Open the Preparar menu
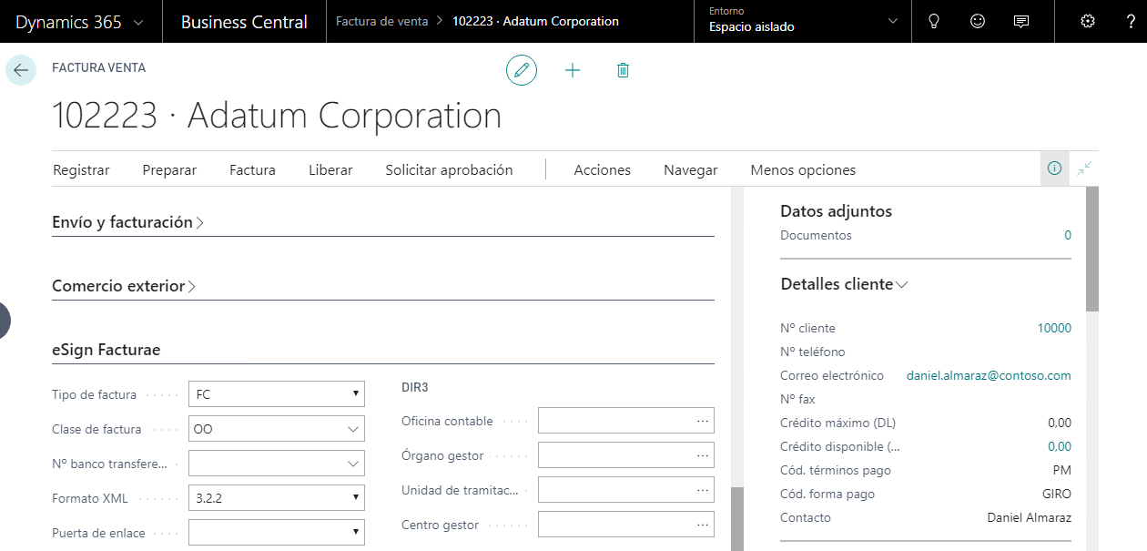This screenshot has height=551, width=1147. (169, 170)
